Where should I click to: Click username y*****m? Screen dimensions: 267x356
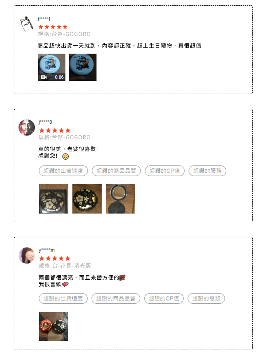click(47, 250)
